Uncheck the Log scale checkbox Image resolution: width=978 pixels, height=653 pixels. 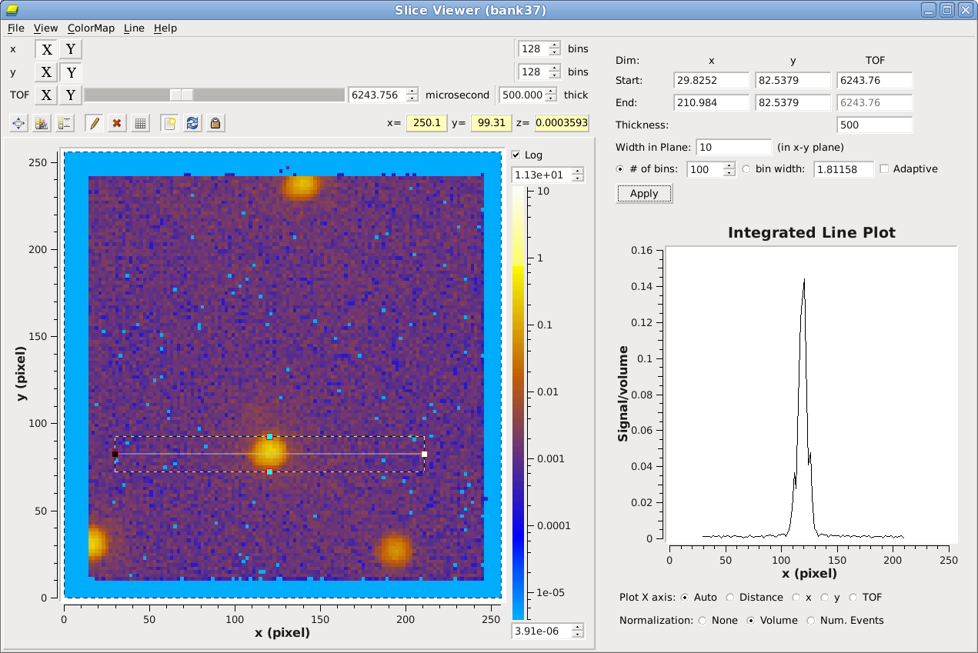coord(516,155)
